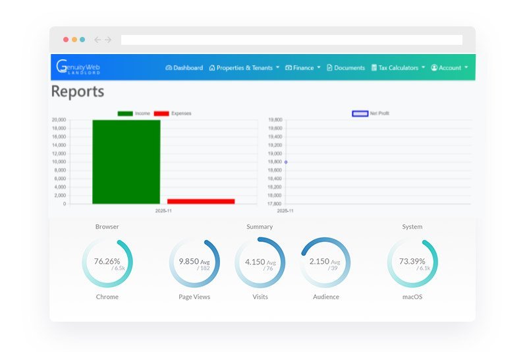Go back with the browser back arrow
Image resolution: width=527 pixels, height=352 pixels.
(97, 40)
